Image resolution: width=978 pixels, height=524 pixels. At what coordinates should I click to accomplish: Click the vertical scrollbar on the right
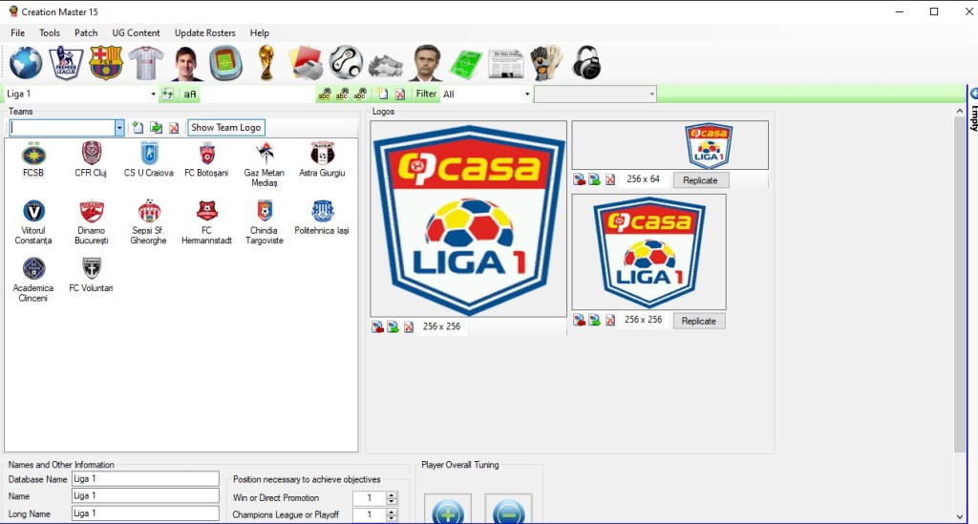point(960,286)
